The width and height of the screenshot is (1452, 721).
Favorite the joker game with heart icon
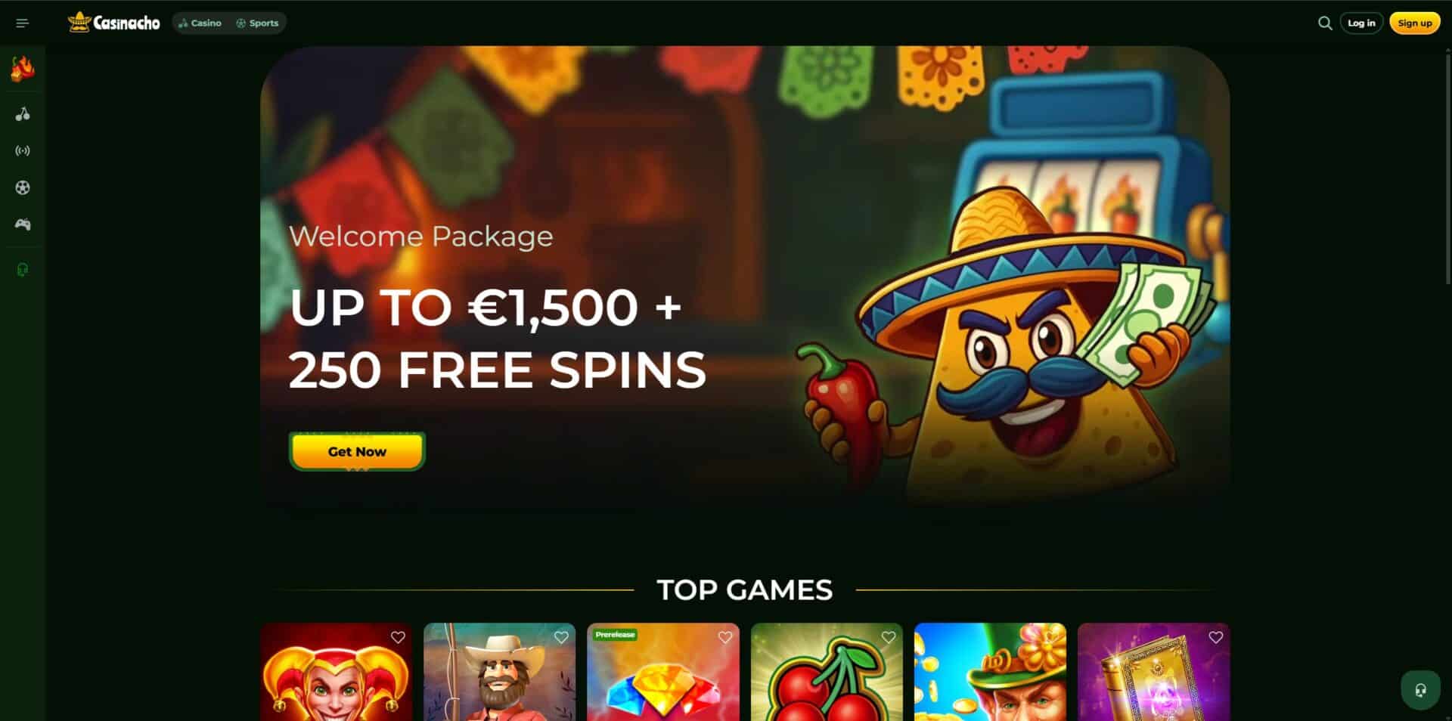coord(398,638)
